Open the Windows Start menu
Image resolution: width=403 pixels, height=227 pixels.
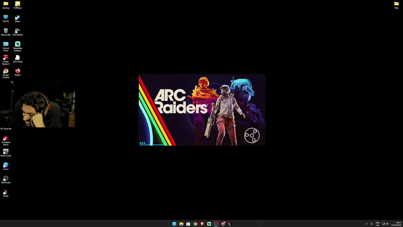pos(174,224)
